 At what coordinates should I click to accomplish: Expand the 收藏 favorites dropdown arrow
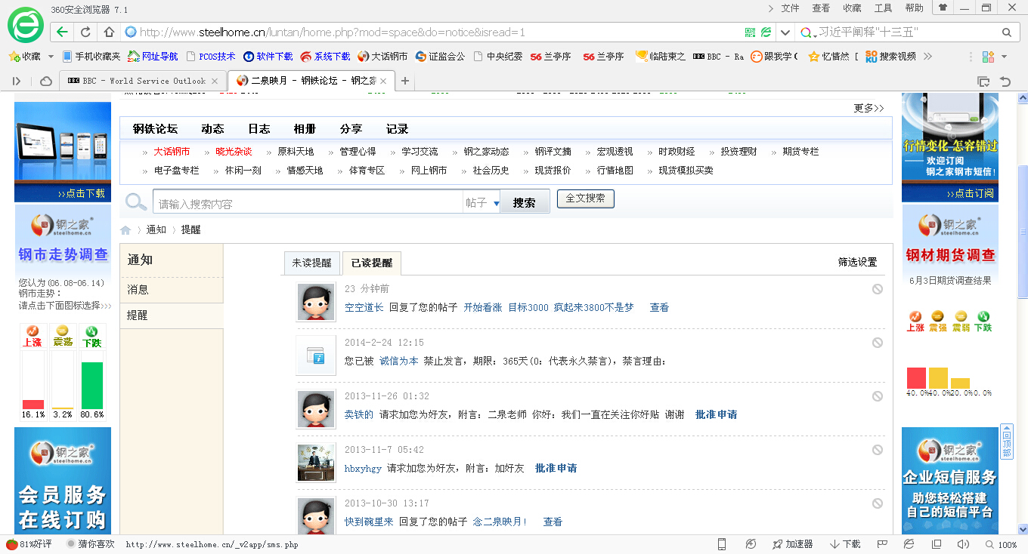click(51, 57)
